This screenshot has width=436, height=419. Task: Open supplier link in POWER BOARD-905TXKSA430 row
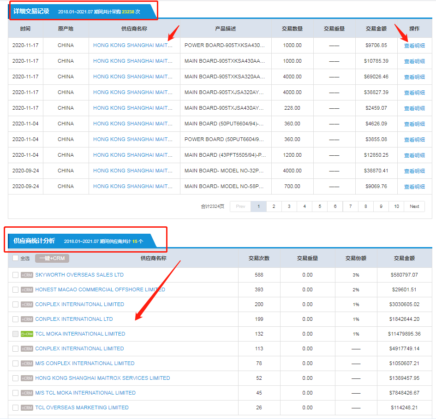point(132,45)
